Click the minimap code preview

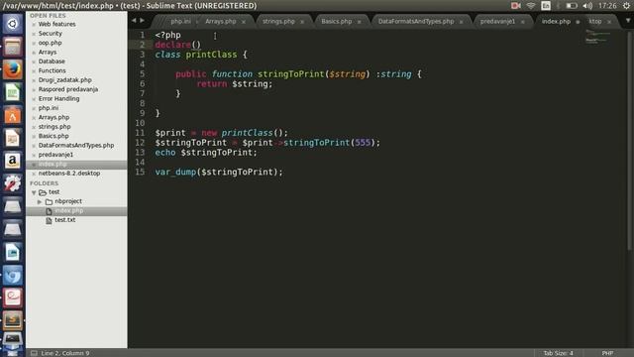click(x=597, y=37)
